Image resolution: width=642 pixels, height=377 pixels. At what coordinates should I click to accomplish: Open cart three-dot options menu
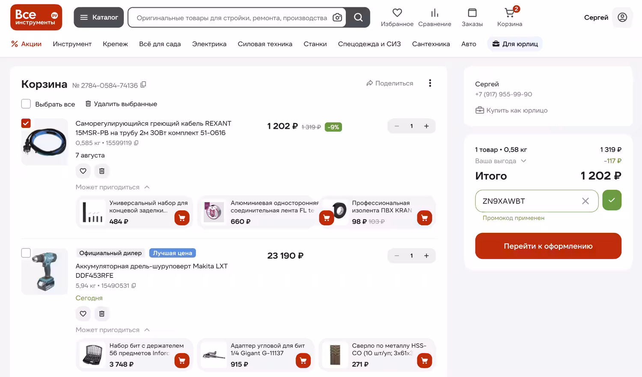click(430, 83)
